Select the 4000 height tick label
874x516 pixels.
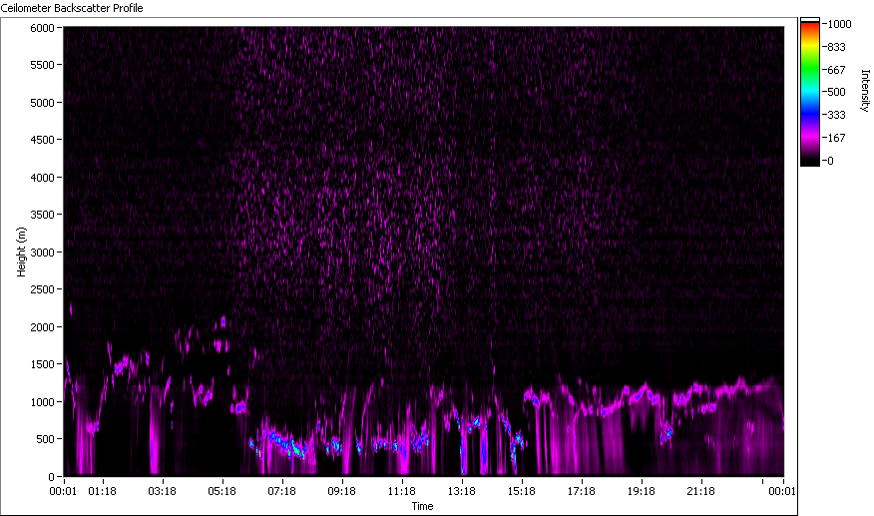42,178
